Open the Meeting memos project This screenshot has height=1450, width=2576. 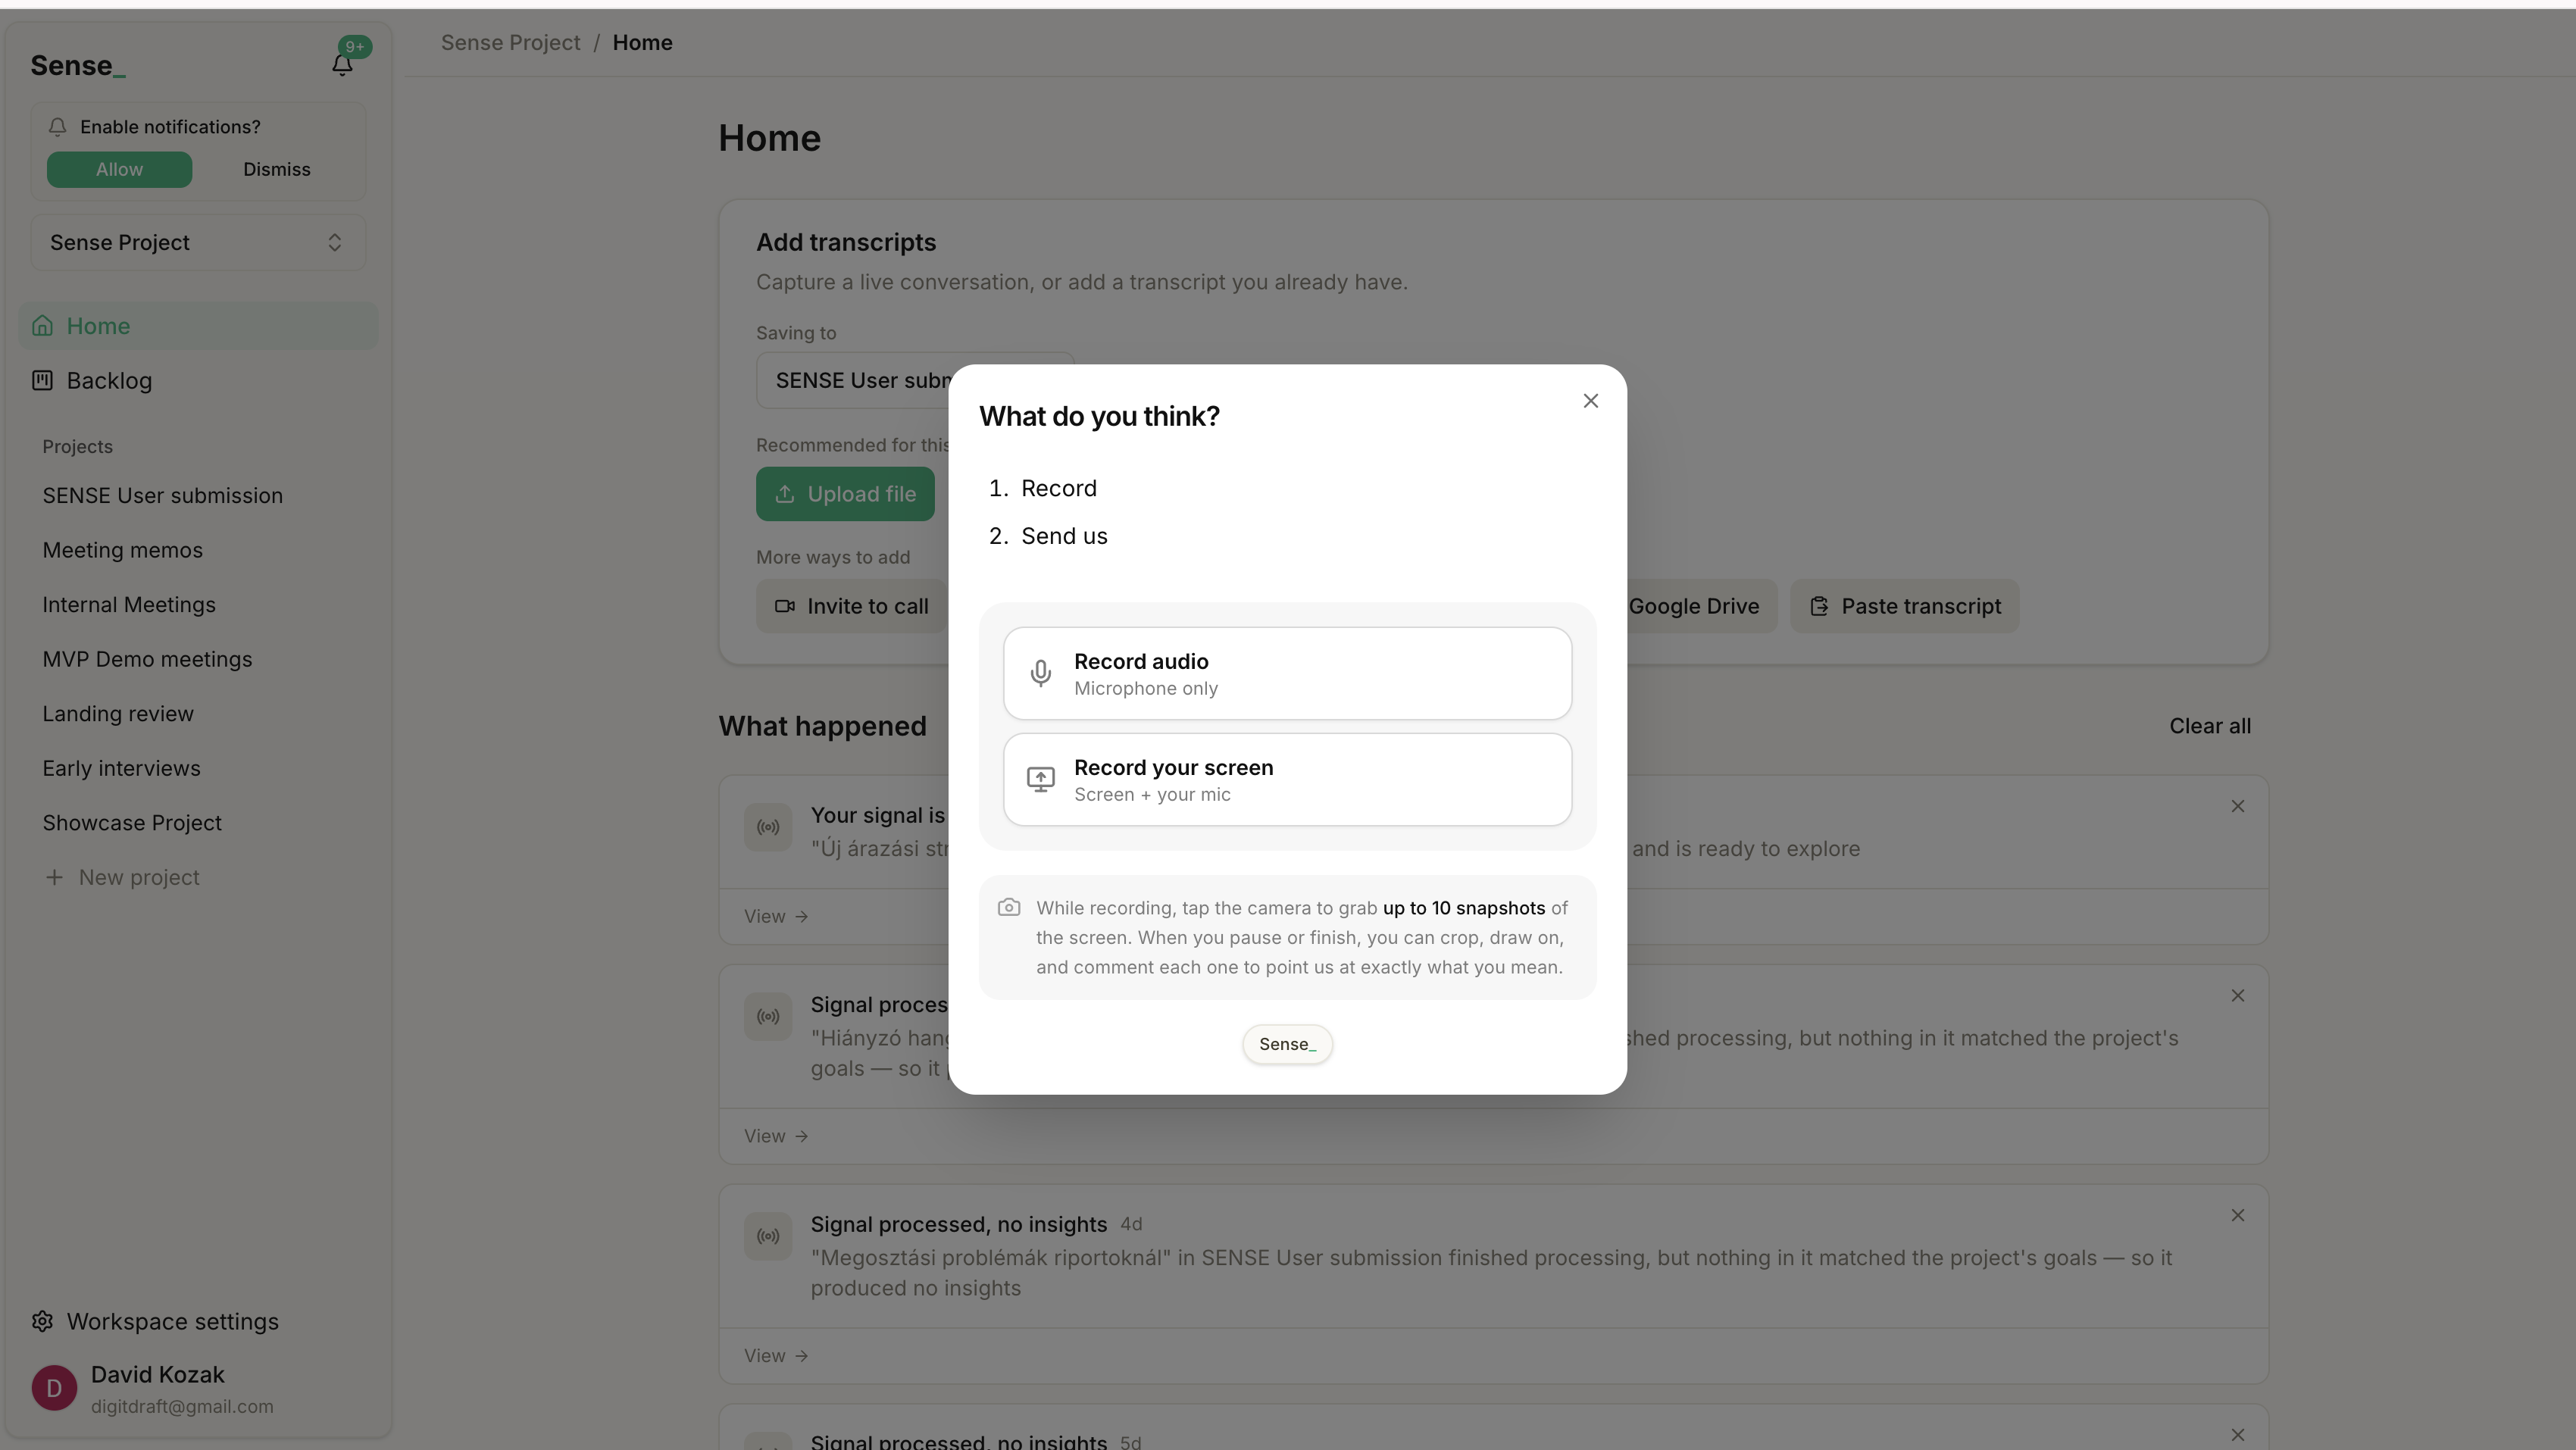coord(122,550)
